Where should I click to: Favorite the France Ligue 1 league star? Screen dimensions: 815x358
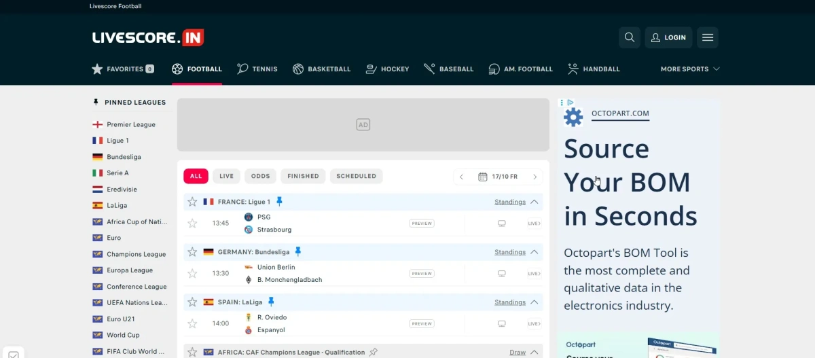[x=192, y=202]
